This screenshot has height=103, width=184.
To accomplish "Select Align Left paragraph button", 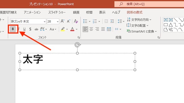I will 85,29.
